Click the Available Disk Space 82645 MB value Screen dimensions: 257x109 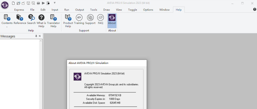[115, 103]
